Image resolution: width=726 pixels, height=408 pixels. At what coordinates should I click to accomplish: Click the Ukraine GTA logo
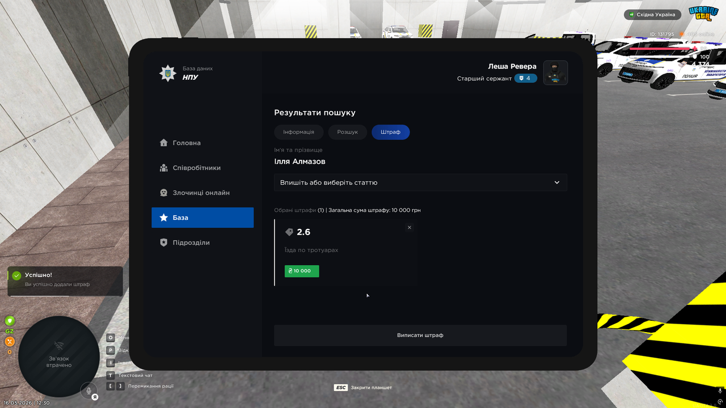coord(703,14)
